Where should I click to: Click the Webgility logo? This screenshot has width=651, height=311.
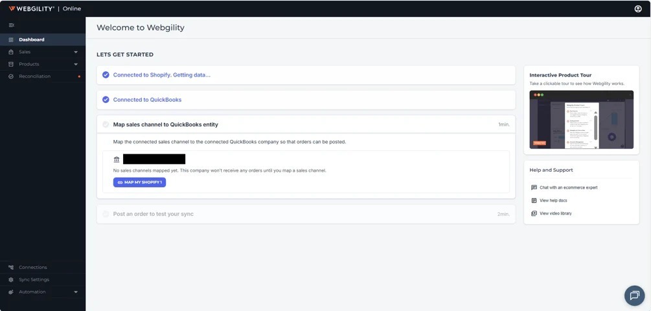[x=32, y=8]
